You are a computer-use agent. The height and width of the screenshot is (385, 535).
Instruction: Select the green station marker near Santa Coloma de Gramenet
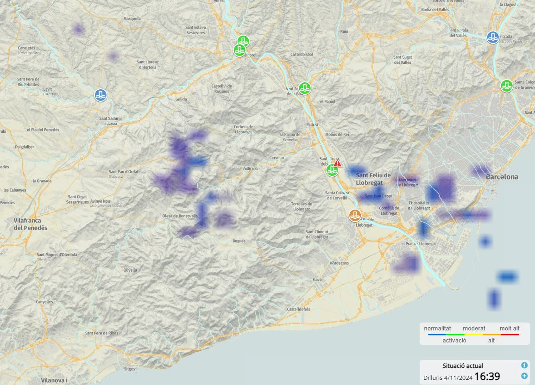(507, 86)
